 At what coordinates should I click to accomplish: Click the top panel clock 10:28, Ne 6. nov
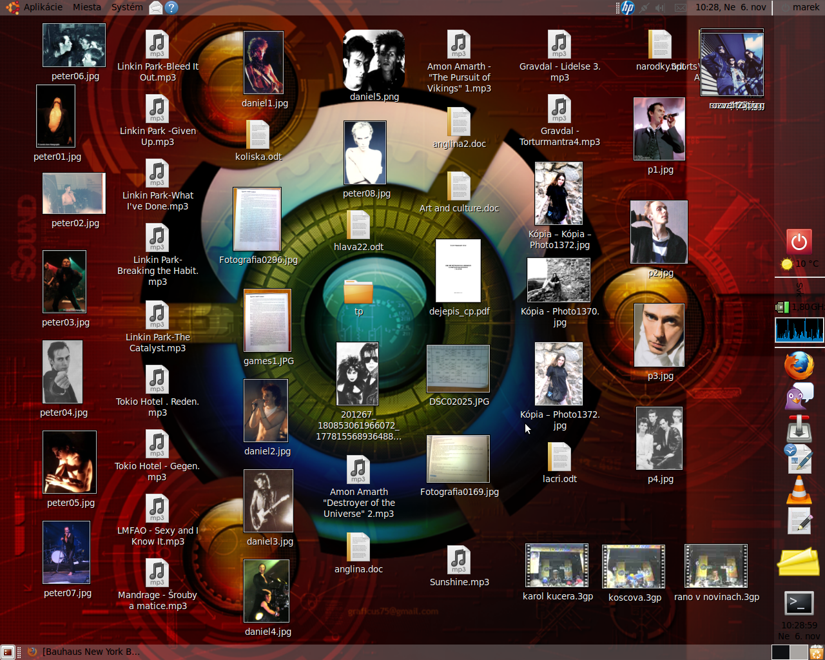731,8
